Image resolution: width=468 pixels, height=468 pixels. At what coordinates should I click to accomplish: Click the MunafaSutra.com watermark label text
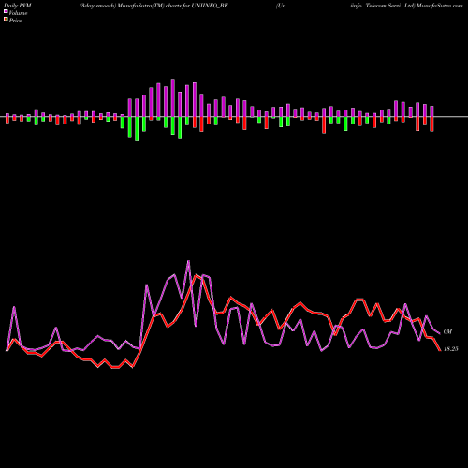click(439, 6)
